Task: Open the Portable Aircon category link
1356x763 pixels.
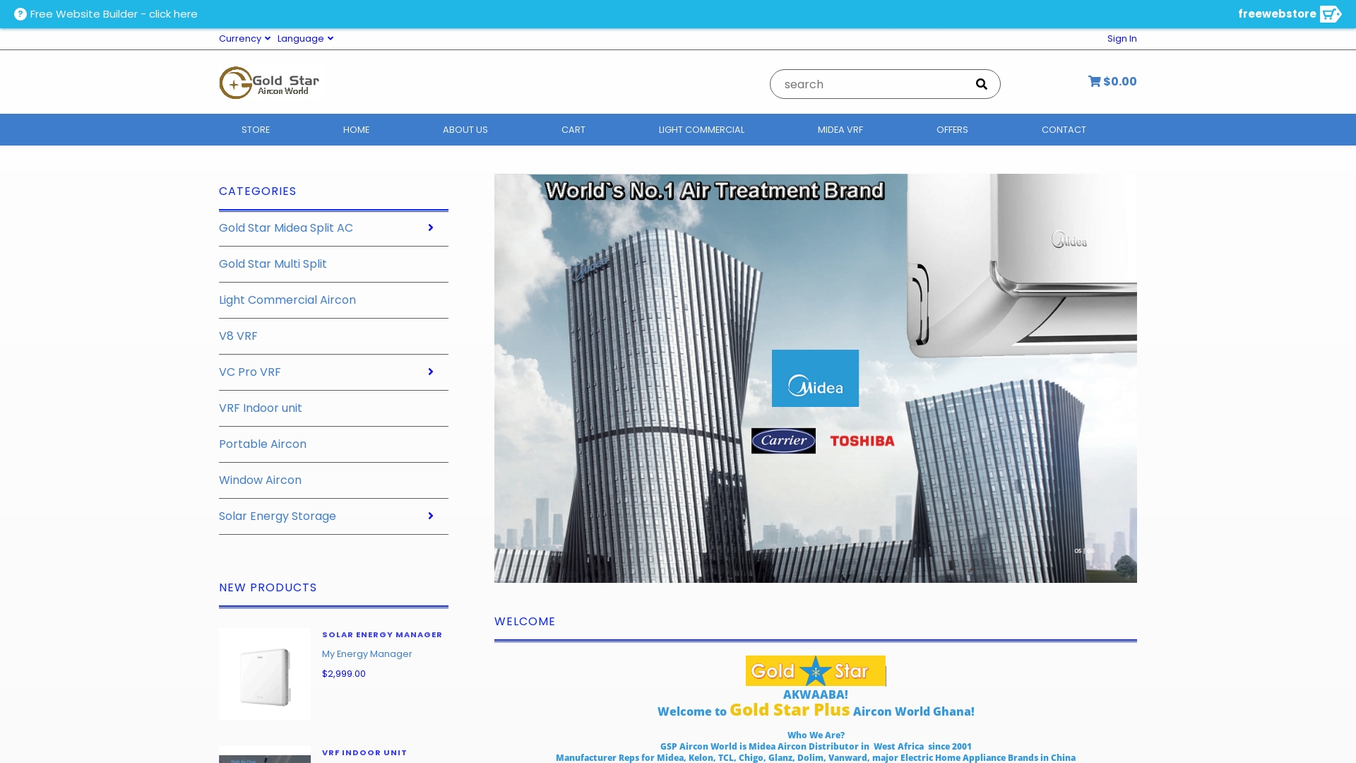Action: [263, 444]
